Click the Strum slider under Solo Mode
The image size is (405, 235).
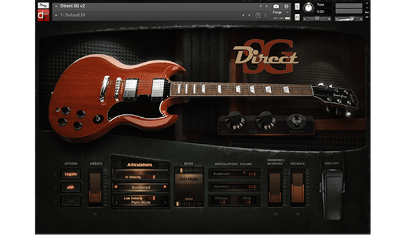pyautogui.click(x=189, y=204)
